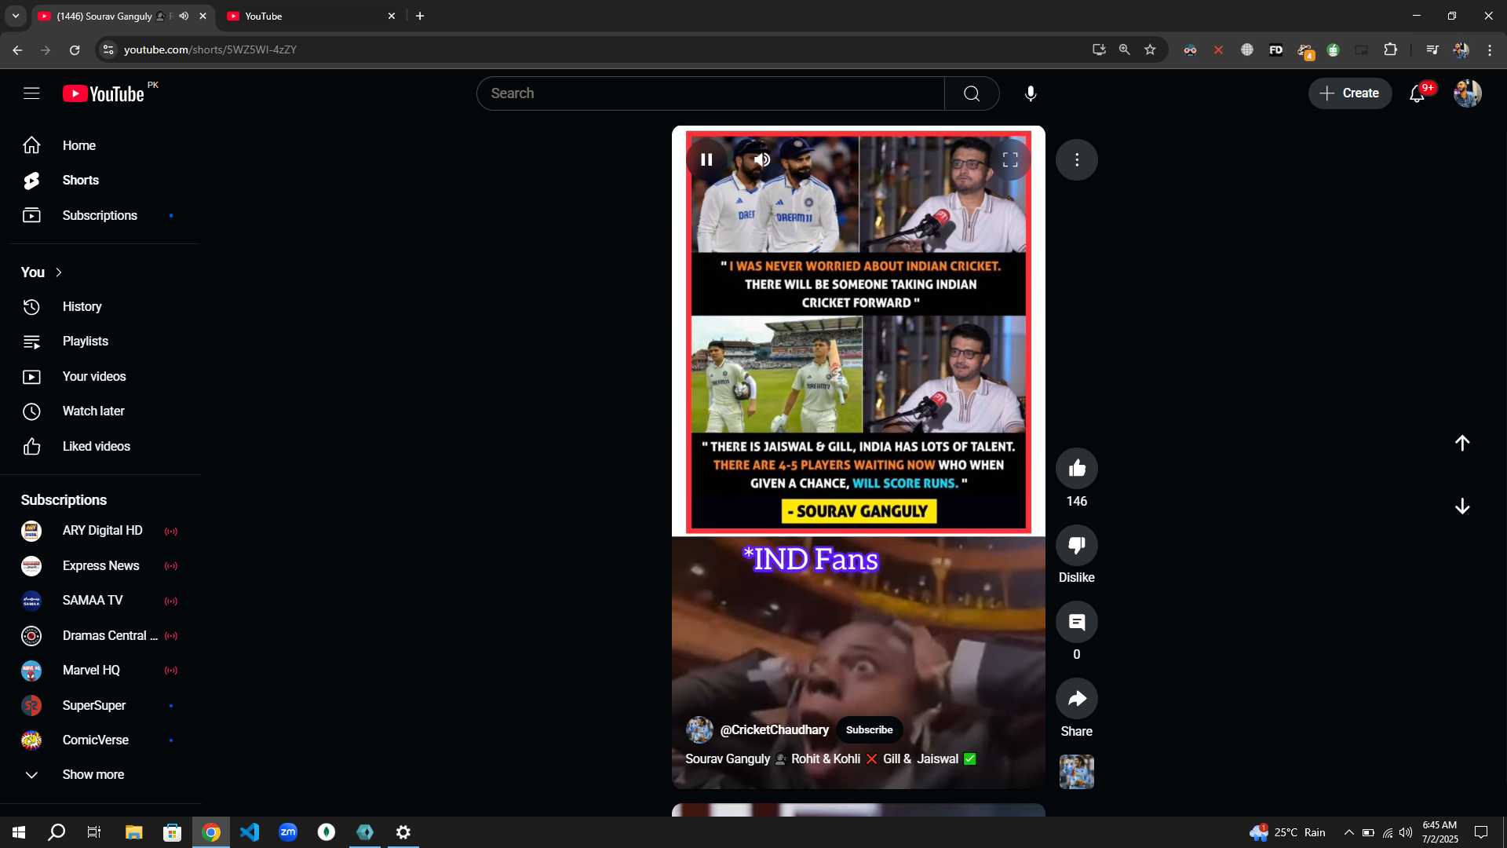Open VS Code from taskbar
1507x848 pixels.
(250, 832)
